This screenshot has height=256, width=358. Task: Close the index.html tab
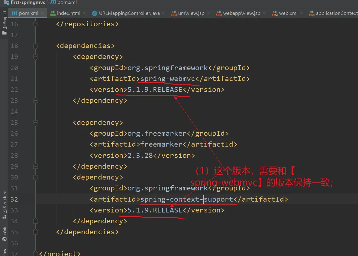pos(85,13)
